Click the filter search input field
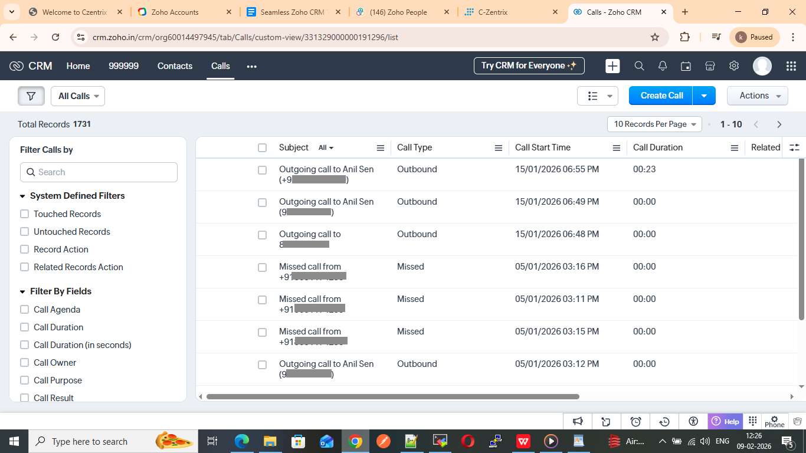This screenshot has width=806, height=453. tap(99, 172)
